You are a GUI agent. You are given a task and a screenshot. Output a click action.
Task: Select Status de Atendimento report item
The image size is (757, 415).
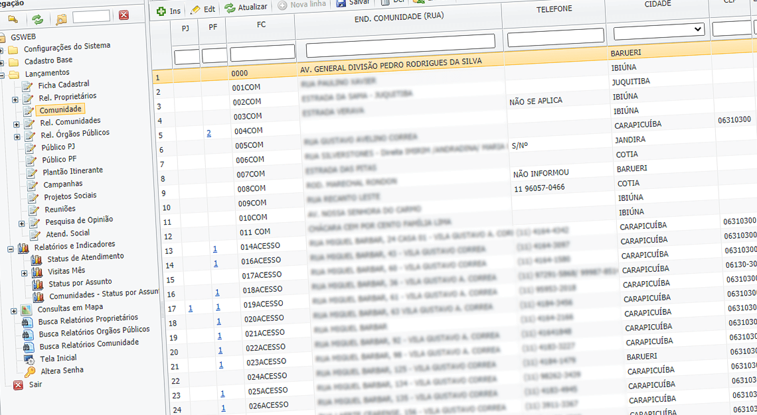(85, 257)
